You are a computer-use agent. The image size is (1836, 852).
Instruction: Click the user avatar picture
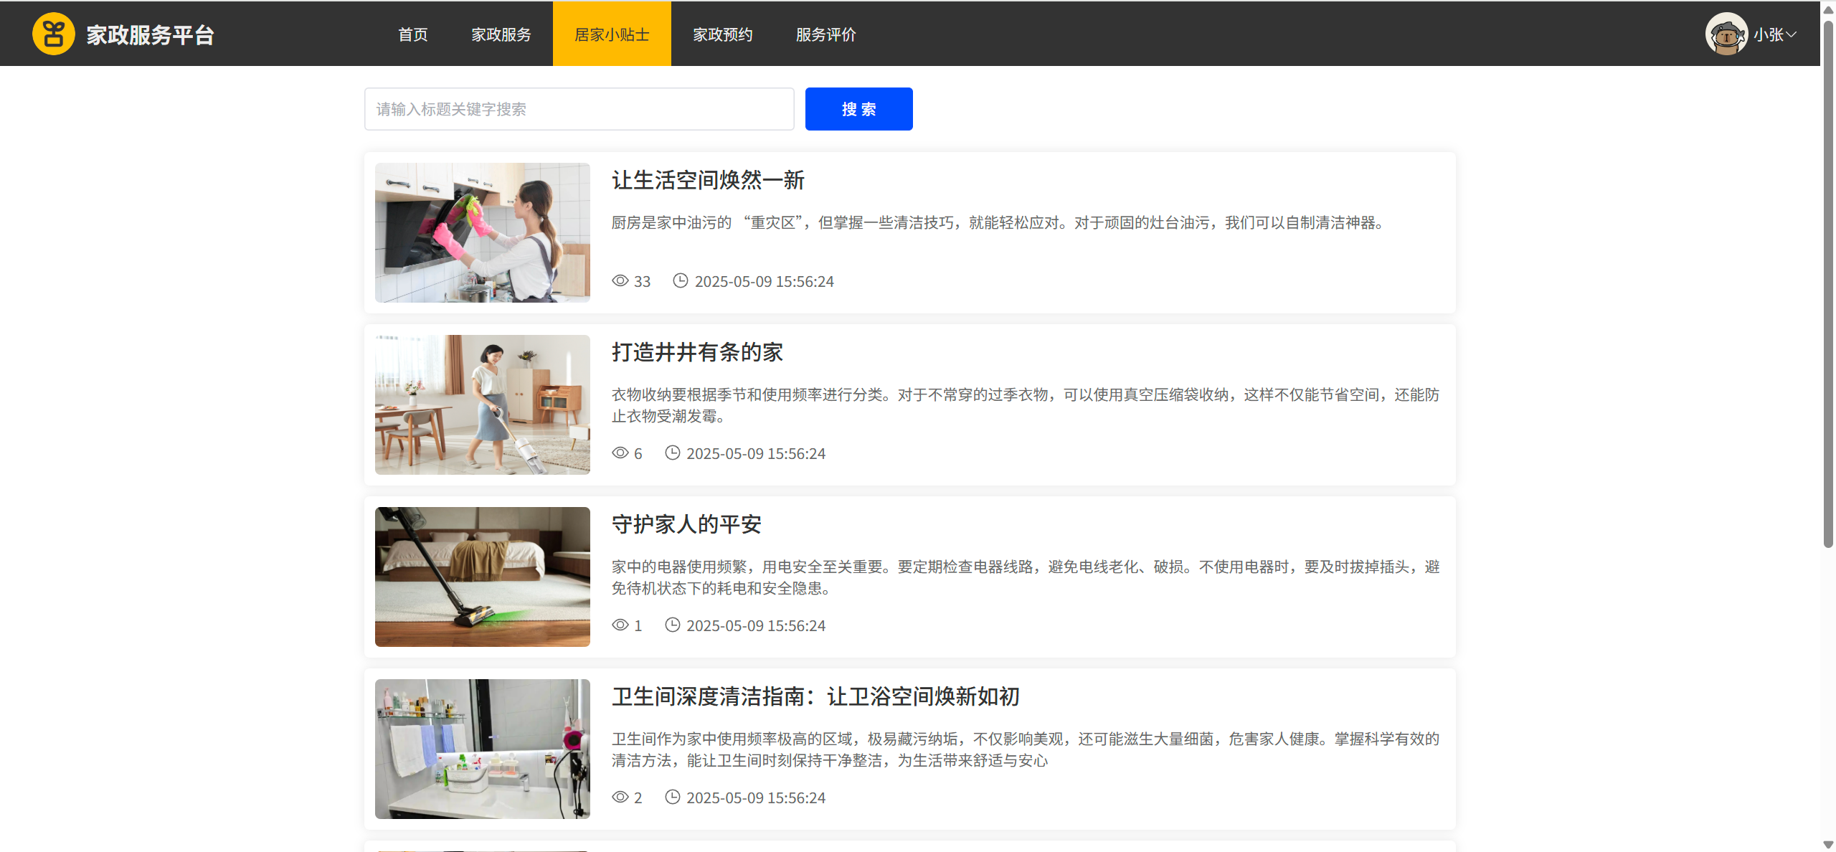pos(1726,34)
